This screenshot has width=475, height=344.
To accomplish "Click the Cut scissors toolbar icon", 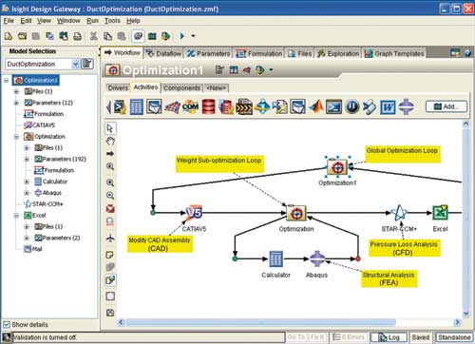I will [93, 36].
